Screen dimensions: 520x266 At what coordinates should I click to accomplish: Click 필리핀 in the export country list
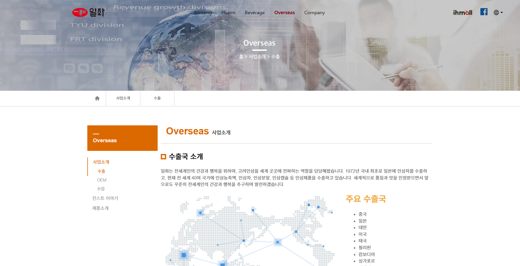[x=364, y=248]
